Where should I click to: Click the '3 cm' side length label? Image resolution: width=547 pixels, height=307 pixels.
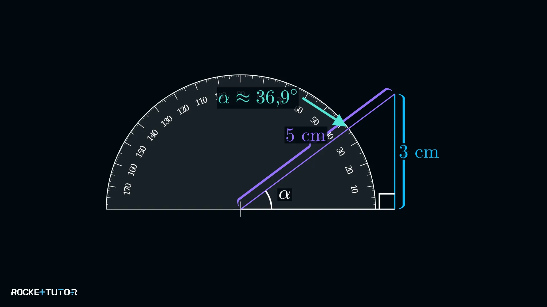click(x=419, y=152)
